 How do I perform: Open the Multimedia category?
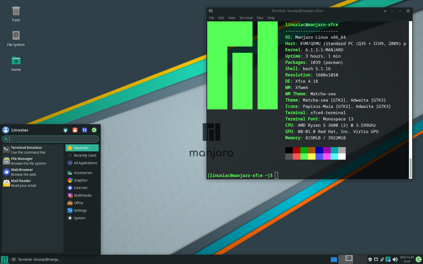coord(82,195)
